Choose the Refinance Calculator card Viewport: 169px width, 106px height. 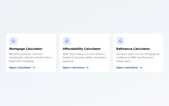[138, 53]
